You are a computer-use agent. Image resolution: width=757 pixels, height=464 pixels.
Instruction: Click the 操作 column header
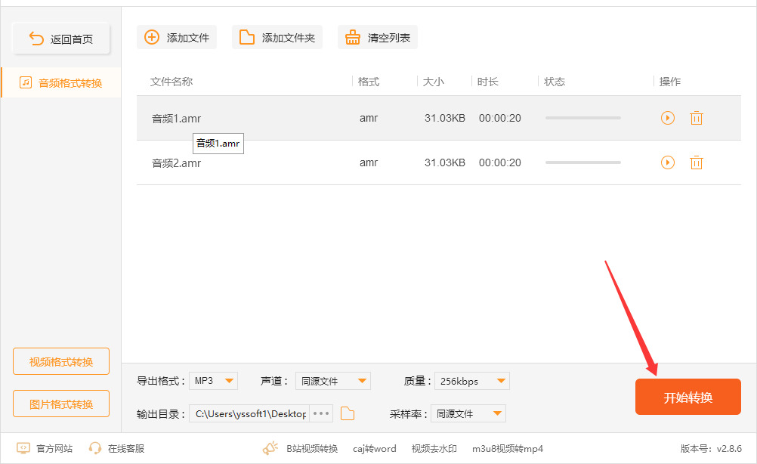click(x=669, y=82)
